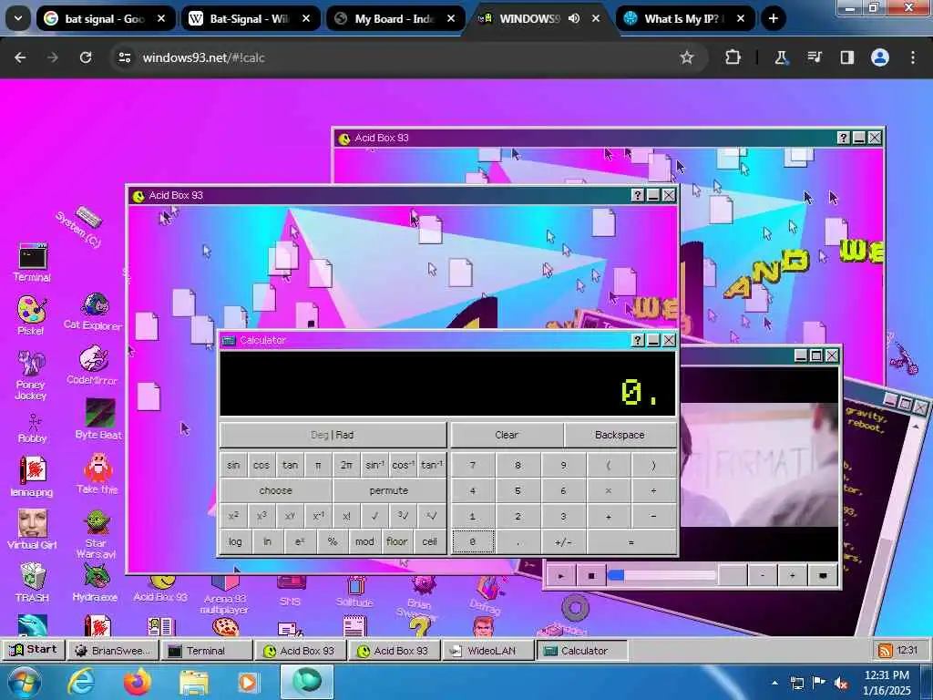
Task: Open the Take this desktop icon
Action: (x=97, y=473)
